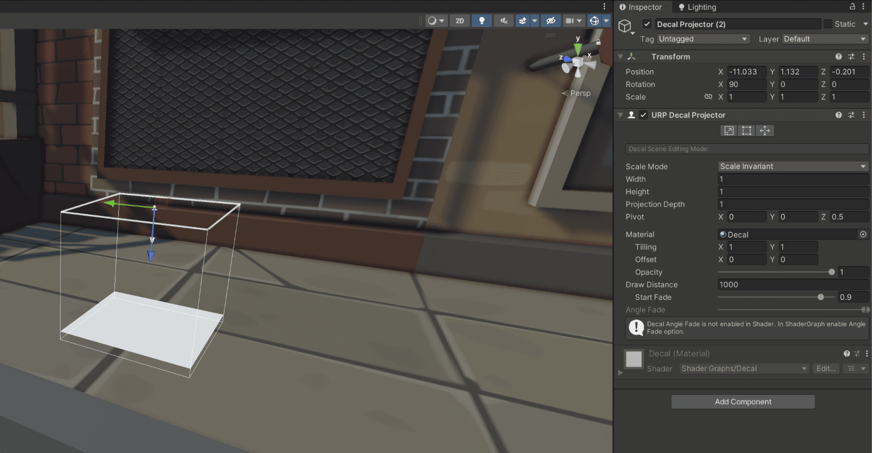Expand the Decal (Material) foldout arrow

click(620, 372)
